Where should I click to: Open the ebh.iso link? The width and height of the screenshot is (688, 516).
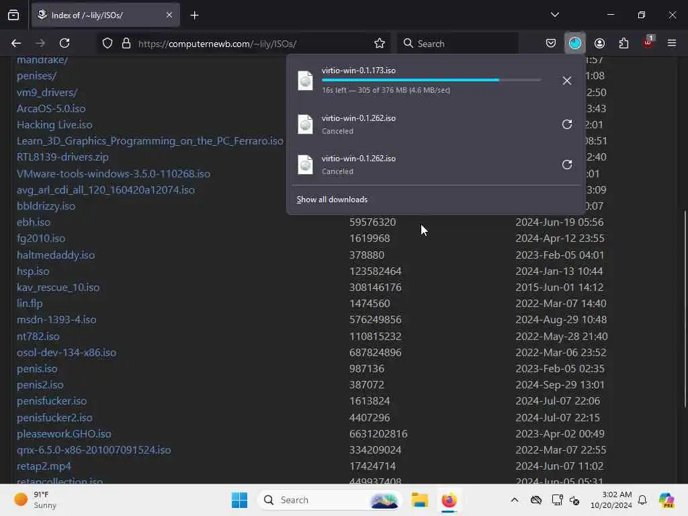[x=34, y=222]
